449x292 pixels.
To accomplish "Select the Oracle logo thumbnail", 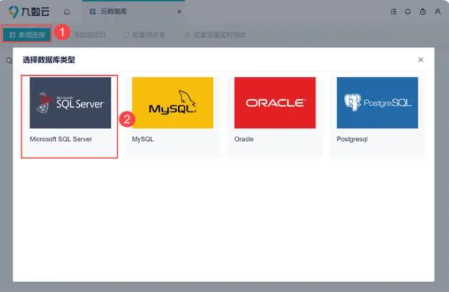I will tap(275, 103).
